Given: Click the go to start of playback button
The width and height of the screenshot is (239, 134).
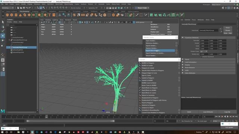Looking at the screenshot, I should pyautogui.click(x=216, y=117).
